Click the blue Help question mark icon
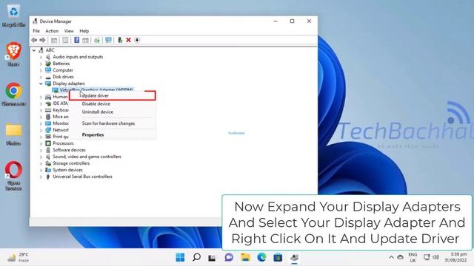Image resolution: width=474 pixels, height=266 pixels. (x=77, y=40)
